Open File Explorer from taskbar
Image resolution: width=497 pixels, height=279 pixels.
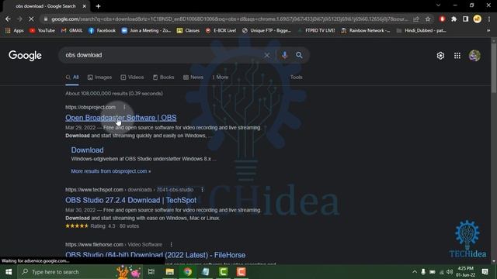click(169, 272)
